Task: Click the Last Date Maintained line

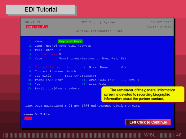Action: [82, 106]
